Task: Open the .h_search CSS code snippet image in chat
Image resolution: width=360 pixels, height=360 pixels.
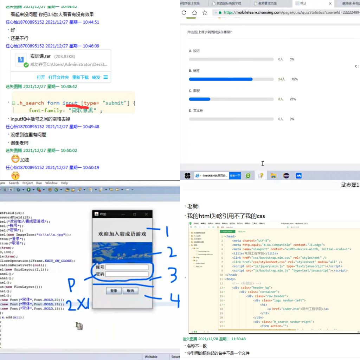Action: [73, 102]
